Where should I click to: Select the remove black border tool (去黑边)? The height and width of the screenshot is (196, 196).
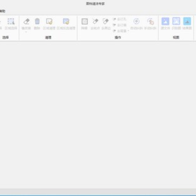tap(106, 24)
